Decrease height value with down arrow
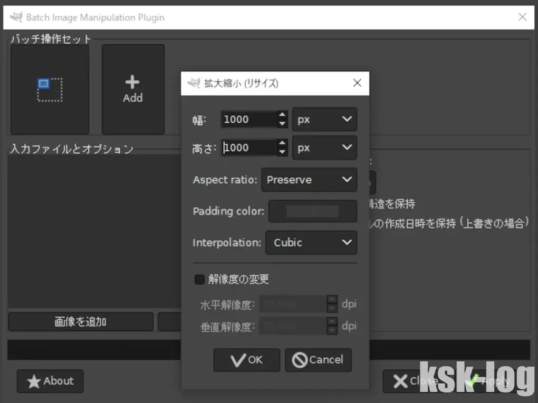 point(283,152)
